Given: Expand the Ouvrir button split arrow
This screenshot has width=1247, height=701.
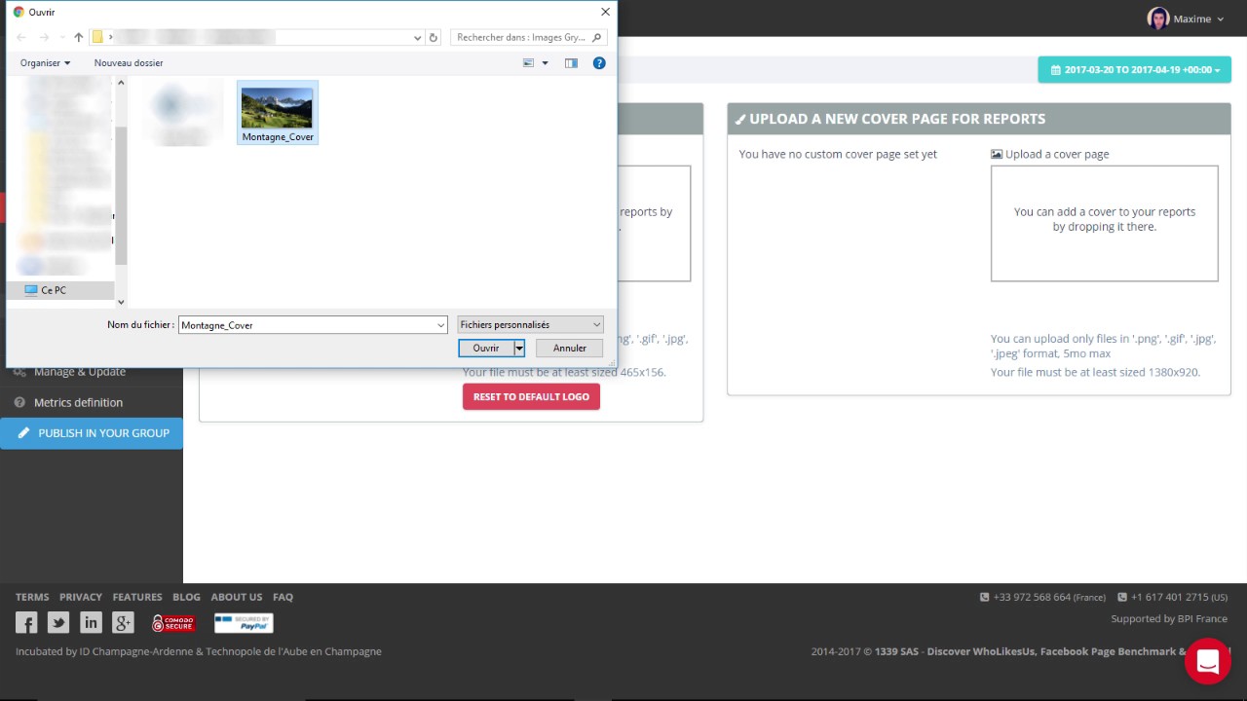Looking at the screenshot, I should click(519, 348).
